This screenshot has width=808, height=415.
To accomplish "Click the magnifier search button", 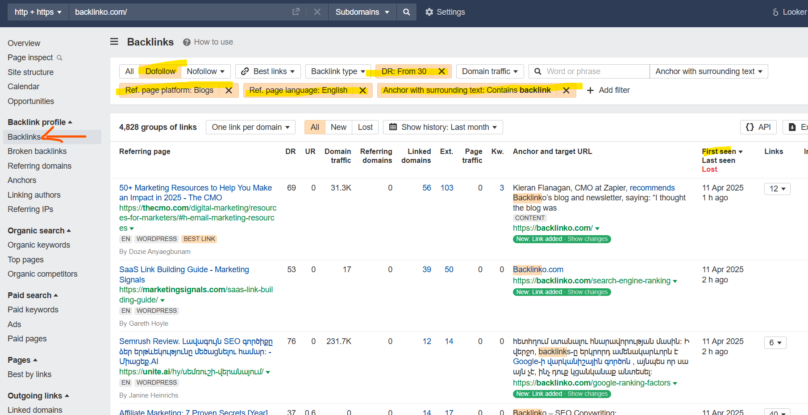I will tap(406, 12).
